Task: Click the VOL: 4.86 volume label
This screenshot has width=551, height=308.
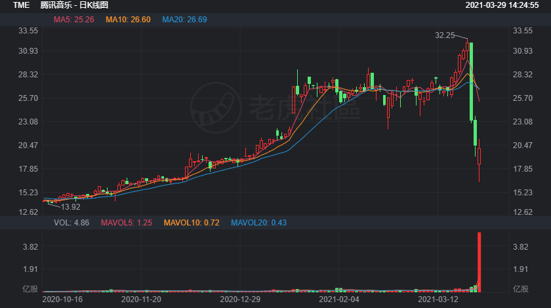Action: (x=71, y=223)
